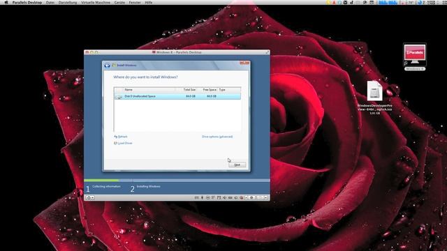
Task: Close the Install Windows dialog
Action: pos(244,63)
